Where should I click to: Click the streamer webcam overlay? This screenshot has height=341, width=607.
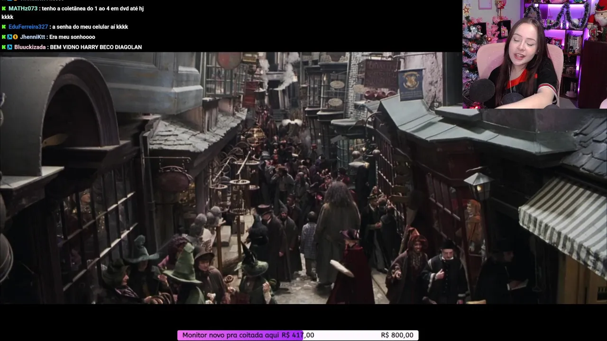click(534, 54)
